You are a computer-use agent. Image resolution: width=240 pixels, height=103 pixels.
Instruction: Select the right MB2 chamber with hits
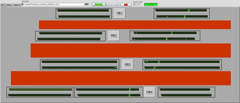(165, 36)
